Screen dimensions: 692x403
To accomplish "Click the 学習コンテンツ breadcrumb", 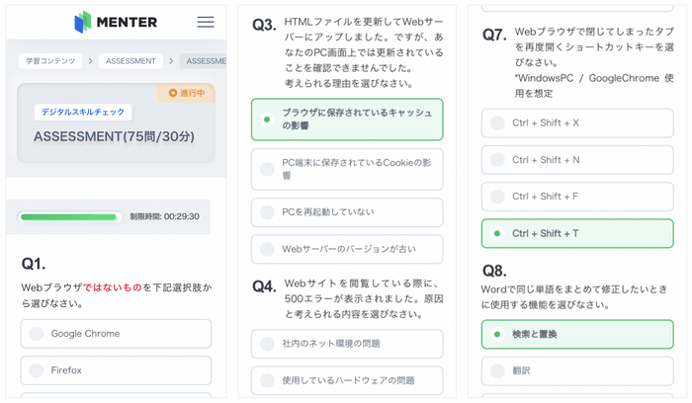I will (50, 61).
